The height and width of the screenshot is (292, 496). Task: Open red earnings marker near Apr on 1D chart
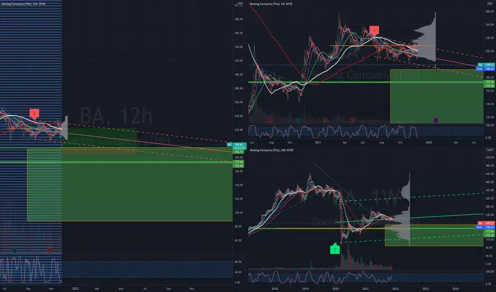(352, 121)
